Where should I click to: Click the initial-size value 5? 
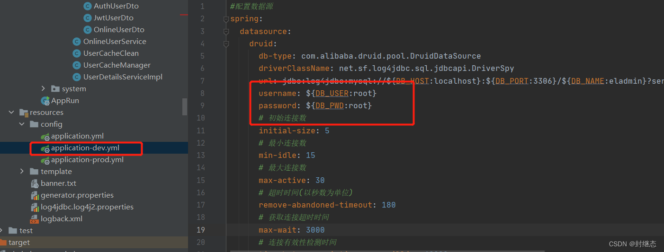coord(327,130)
